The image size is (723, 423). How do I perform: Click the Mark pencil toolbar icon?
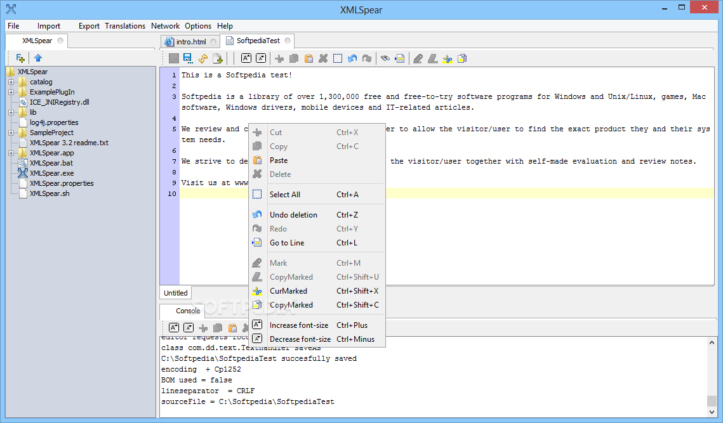coord(418,58)
